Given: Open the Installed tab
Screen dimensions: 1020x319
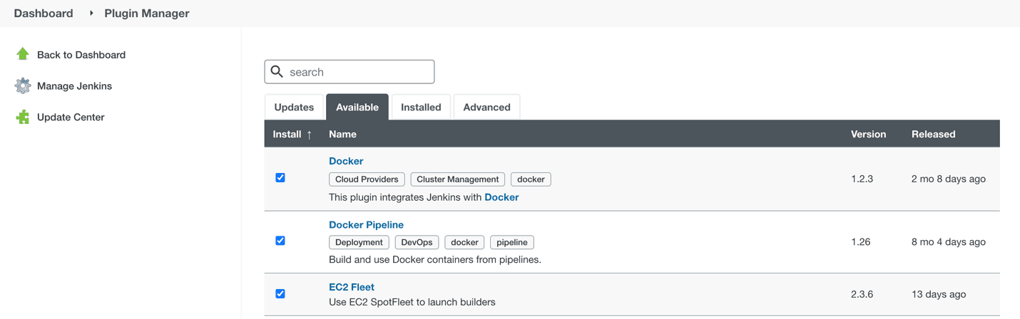Looking at the screenshot, I should click(x=421, y=108).
